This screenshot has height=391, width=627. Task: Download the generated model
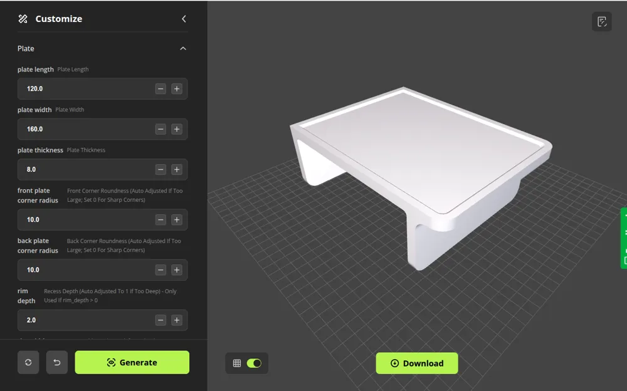(x=417, y=363)
